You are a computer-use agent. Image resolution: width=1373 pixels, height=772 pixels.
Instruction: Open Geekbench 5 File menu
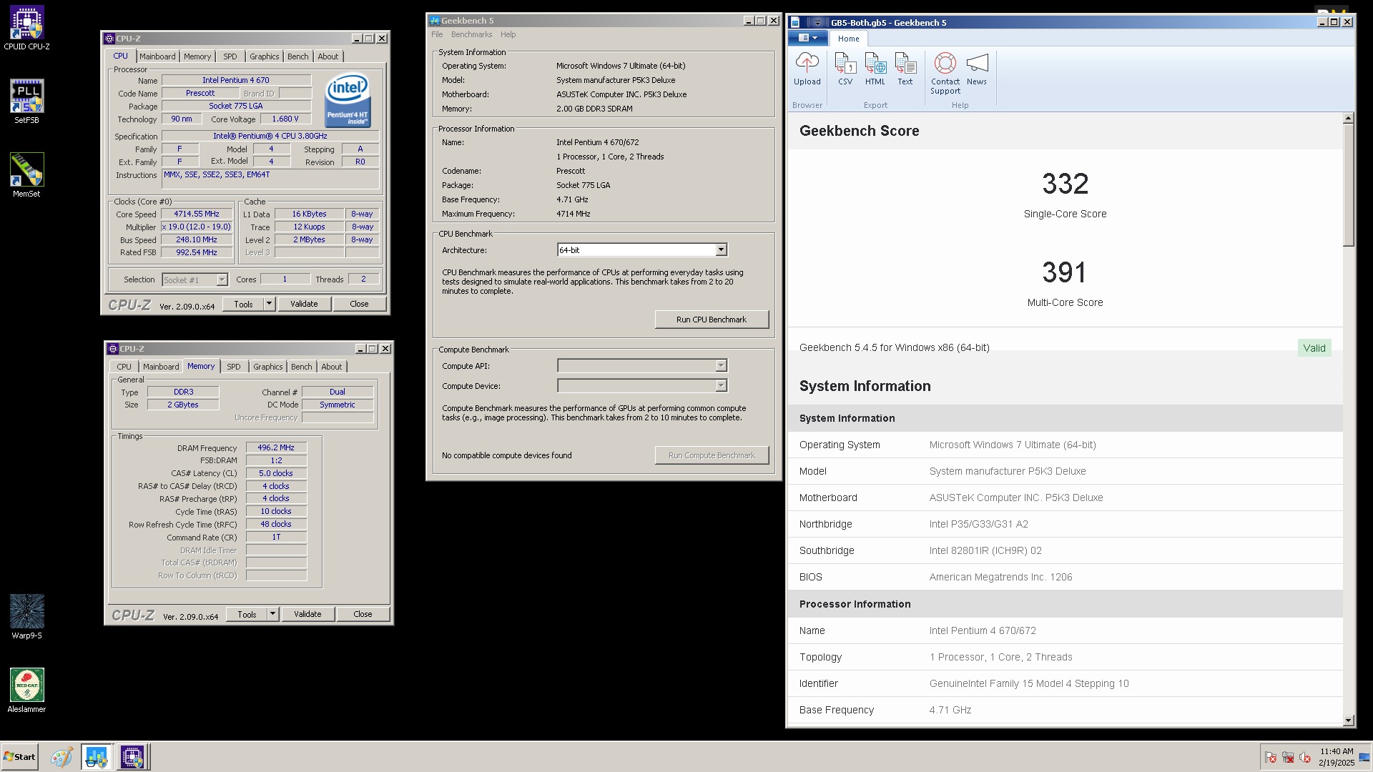coord(437,34)
